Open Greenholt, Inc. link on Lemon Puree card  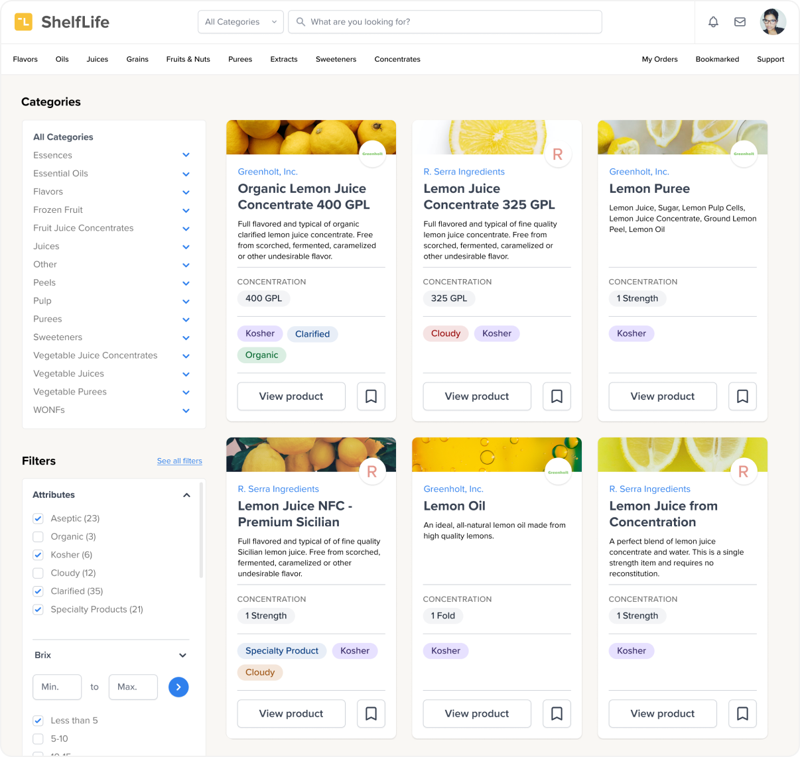click(x=639, y=172)
